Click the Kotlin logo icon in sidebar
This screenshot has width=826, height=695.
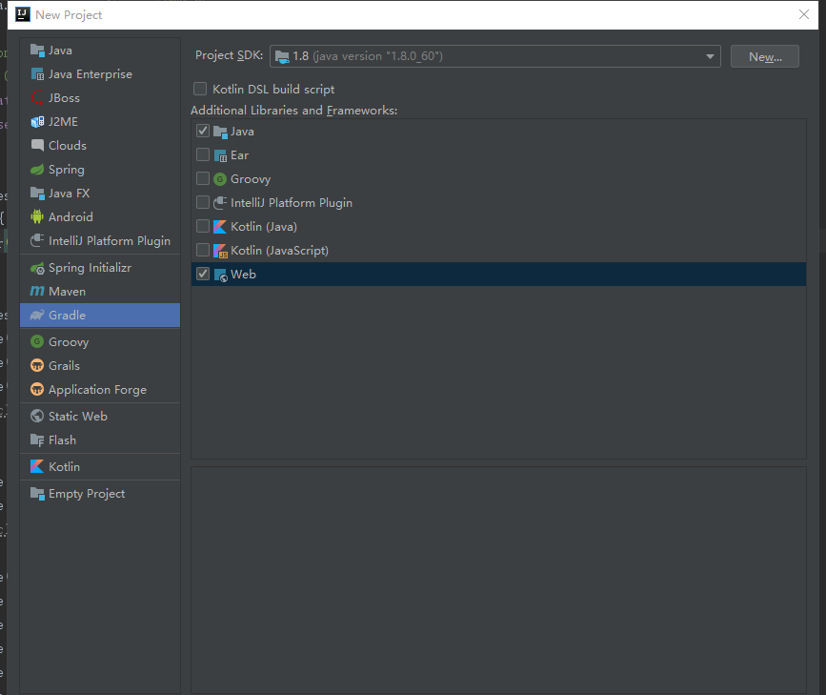click(x=37, y=467)
